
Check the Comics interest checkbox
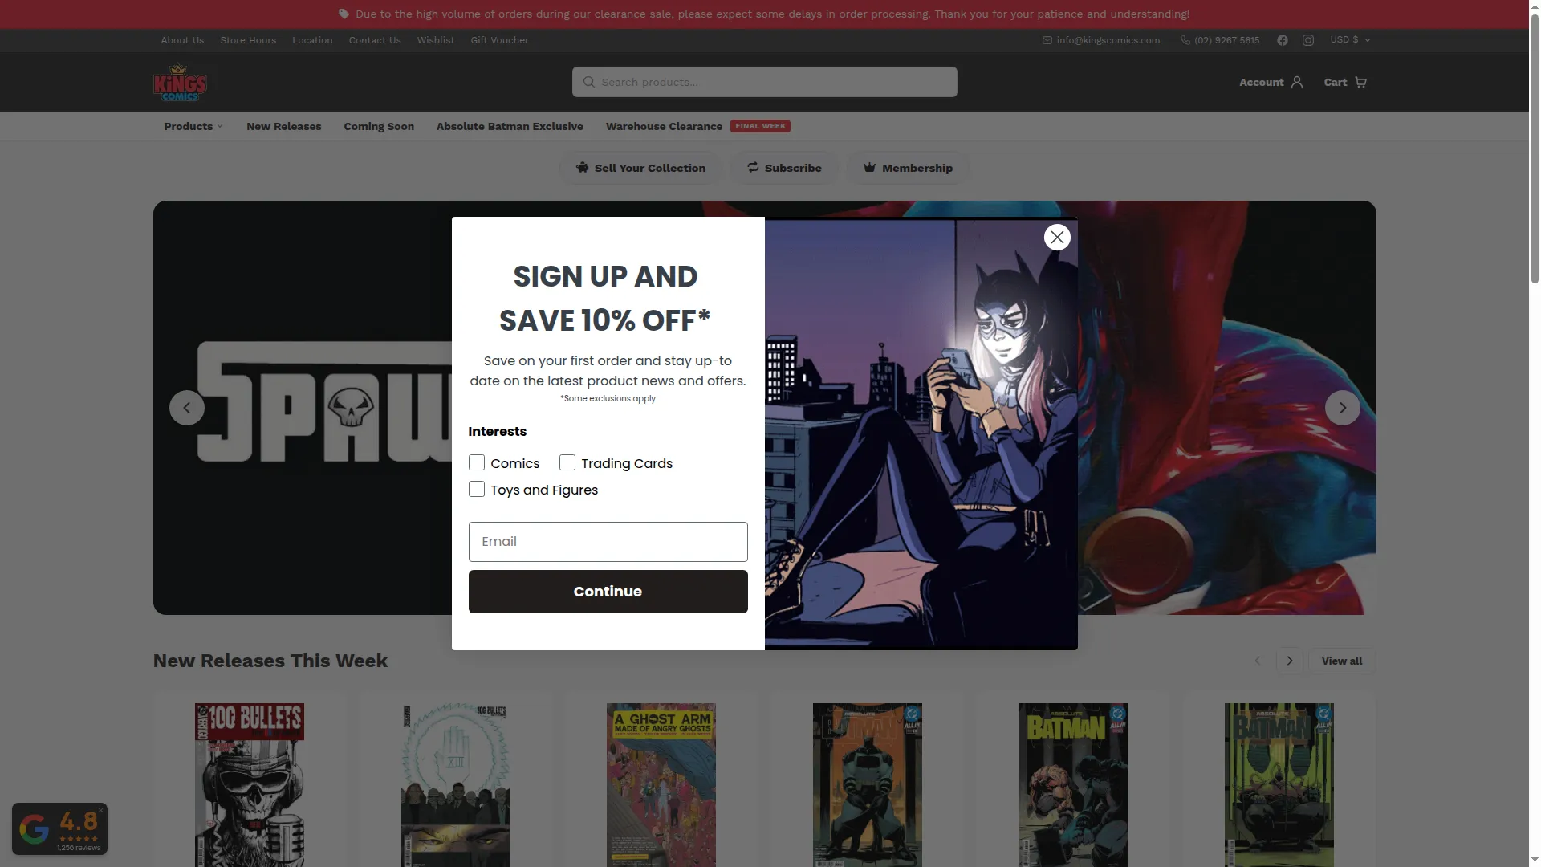(477, 463)
